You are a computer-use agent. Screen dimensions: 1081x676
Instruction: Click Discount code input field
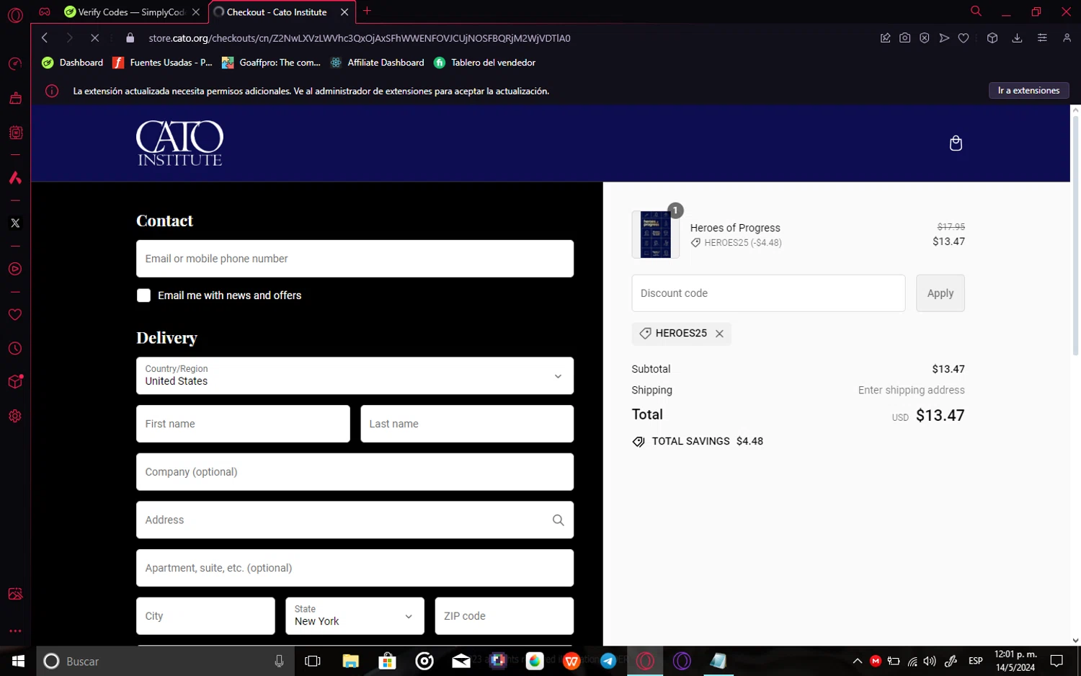coord(768,293)
